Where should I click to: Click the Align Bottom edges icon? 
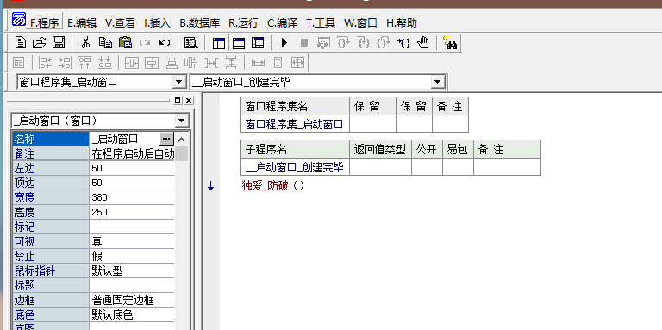coord(104,63)
